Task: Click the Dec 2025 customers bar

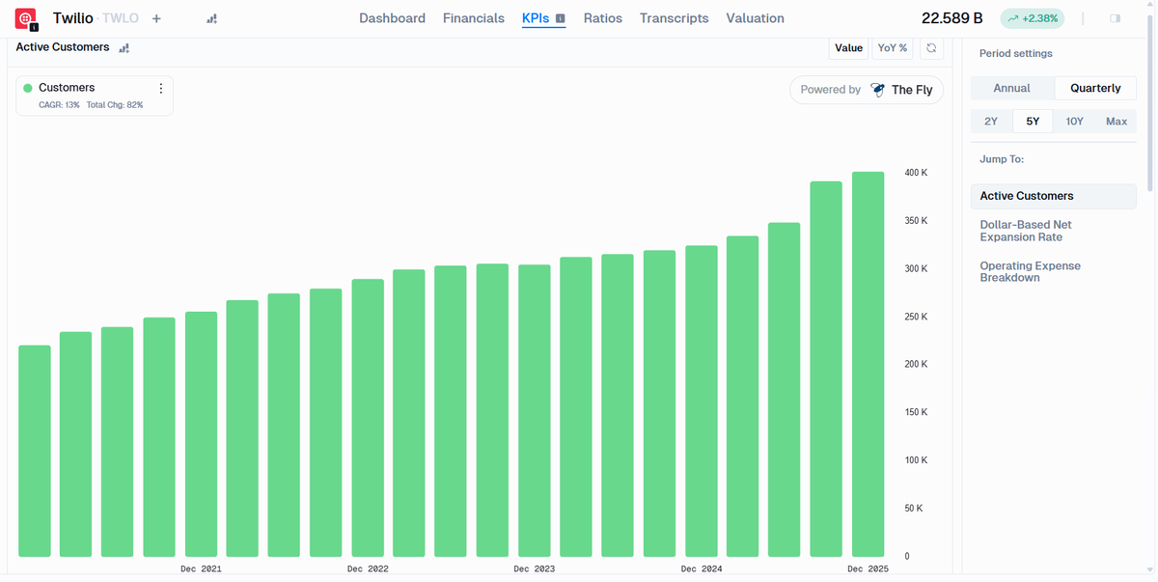Action: tap(868, 365)
